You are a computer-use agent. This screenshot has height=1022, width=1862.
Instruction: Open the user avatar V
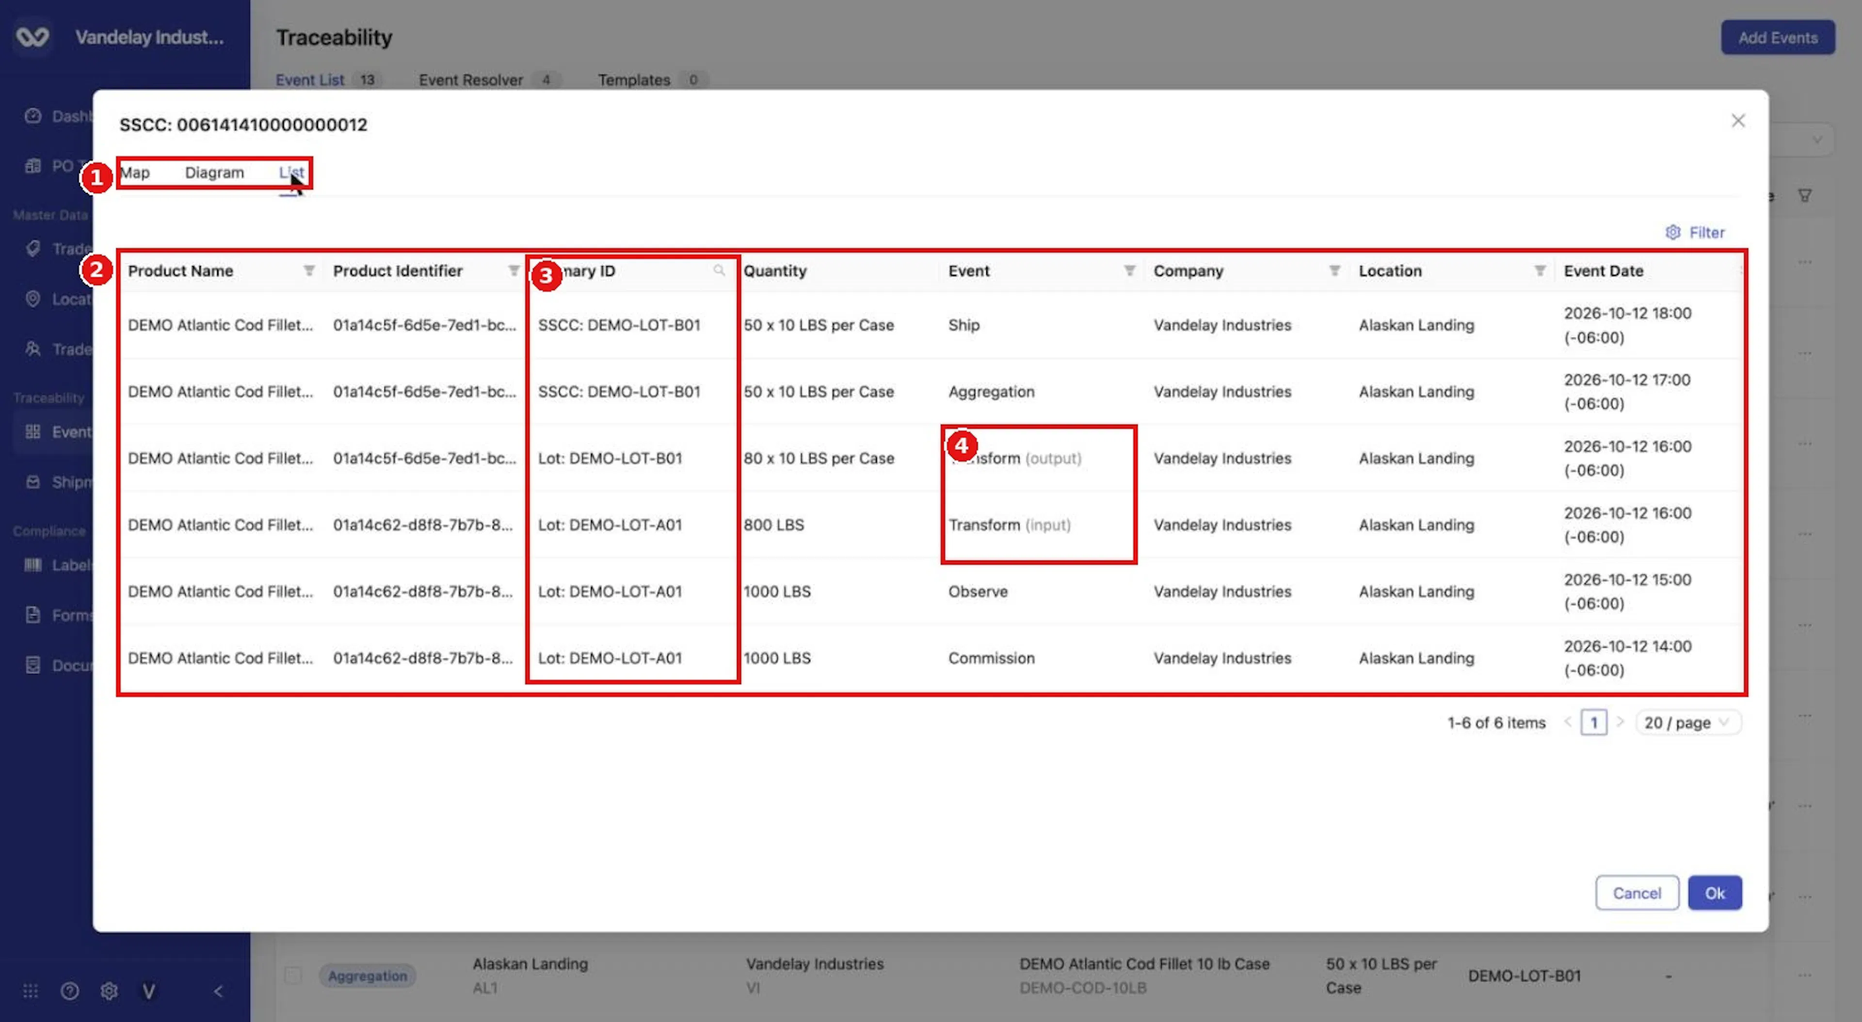pyautogui.click(x=148, y=991)
